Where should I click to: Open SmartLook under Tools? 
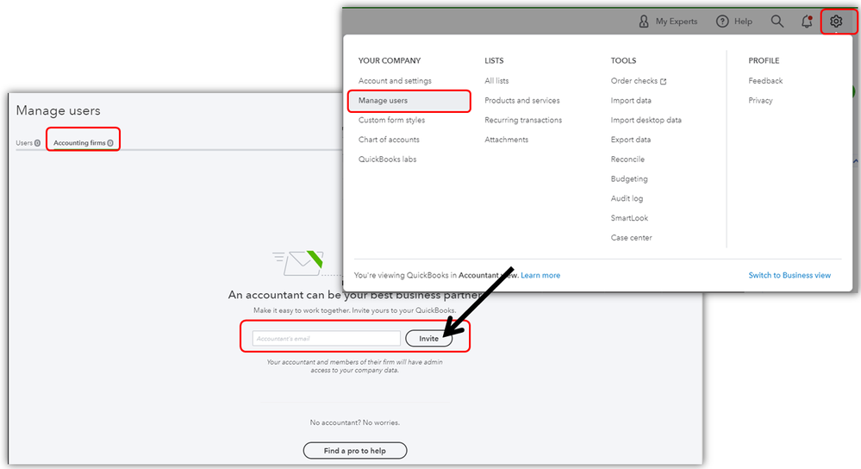coord(629,218)
